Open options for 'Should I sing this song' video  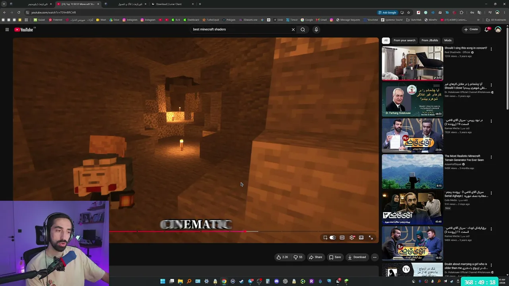[491, 49]
